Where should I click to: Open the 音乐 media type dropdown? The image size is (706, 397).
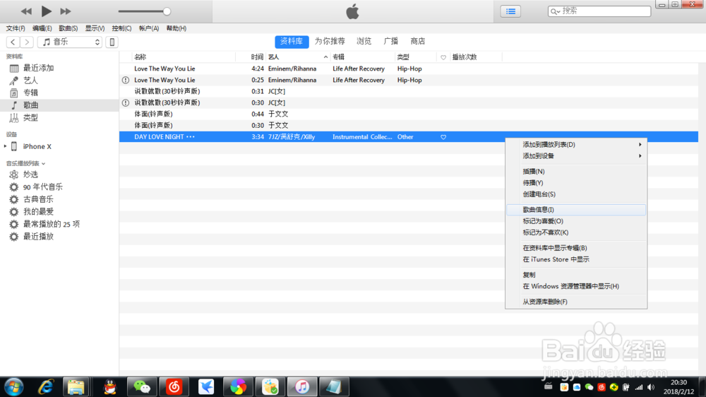pyautogui.click(x=70, y=42)
